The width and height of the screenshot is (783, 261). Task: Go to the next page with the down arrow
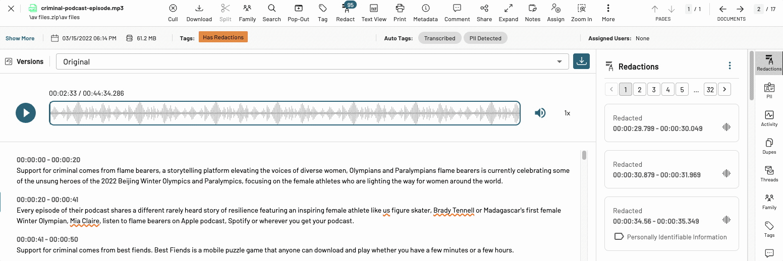click(671, 9)
